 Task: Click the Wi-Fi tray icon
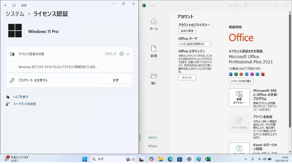(259, 159)
